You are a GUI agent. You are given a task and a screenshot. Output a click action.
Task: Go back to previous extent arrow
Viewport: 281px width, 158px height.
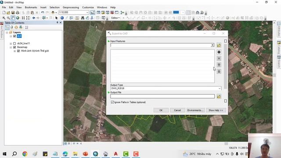pos(33,18)
